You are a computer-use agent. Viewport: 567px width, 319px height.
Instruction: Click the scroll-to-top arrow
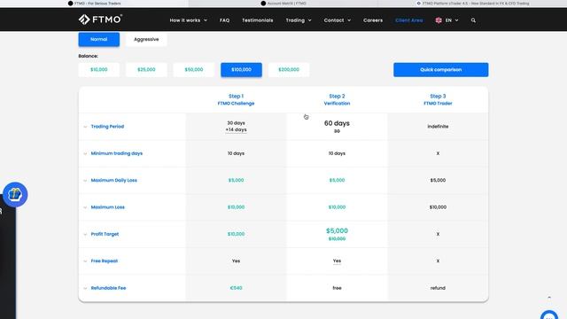pos(549,298)
